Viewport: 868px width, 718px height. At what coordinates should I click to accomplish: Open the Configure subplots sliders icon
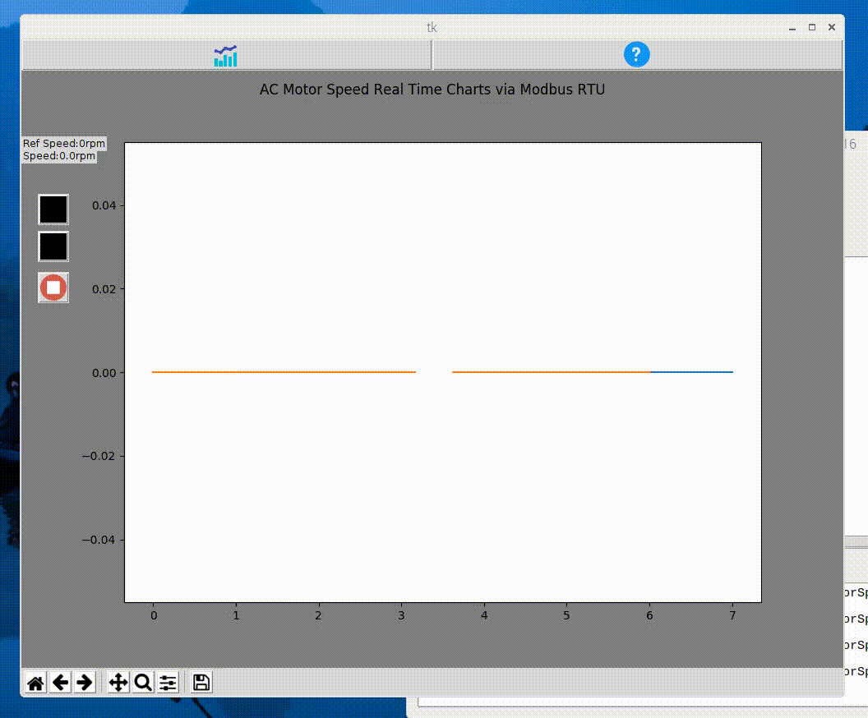168,683
